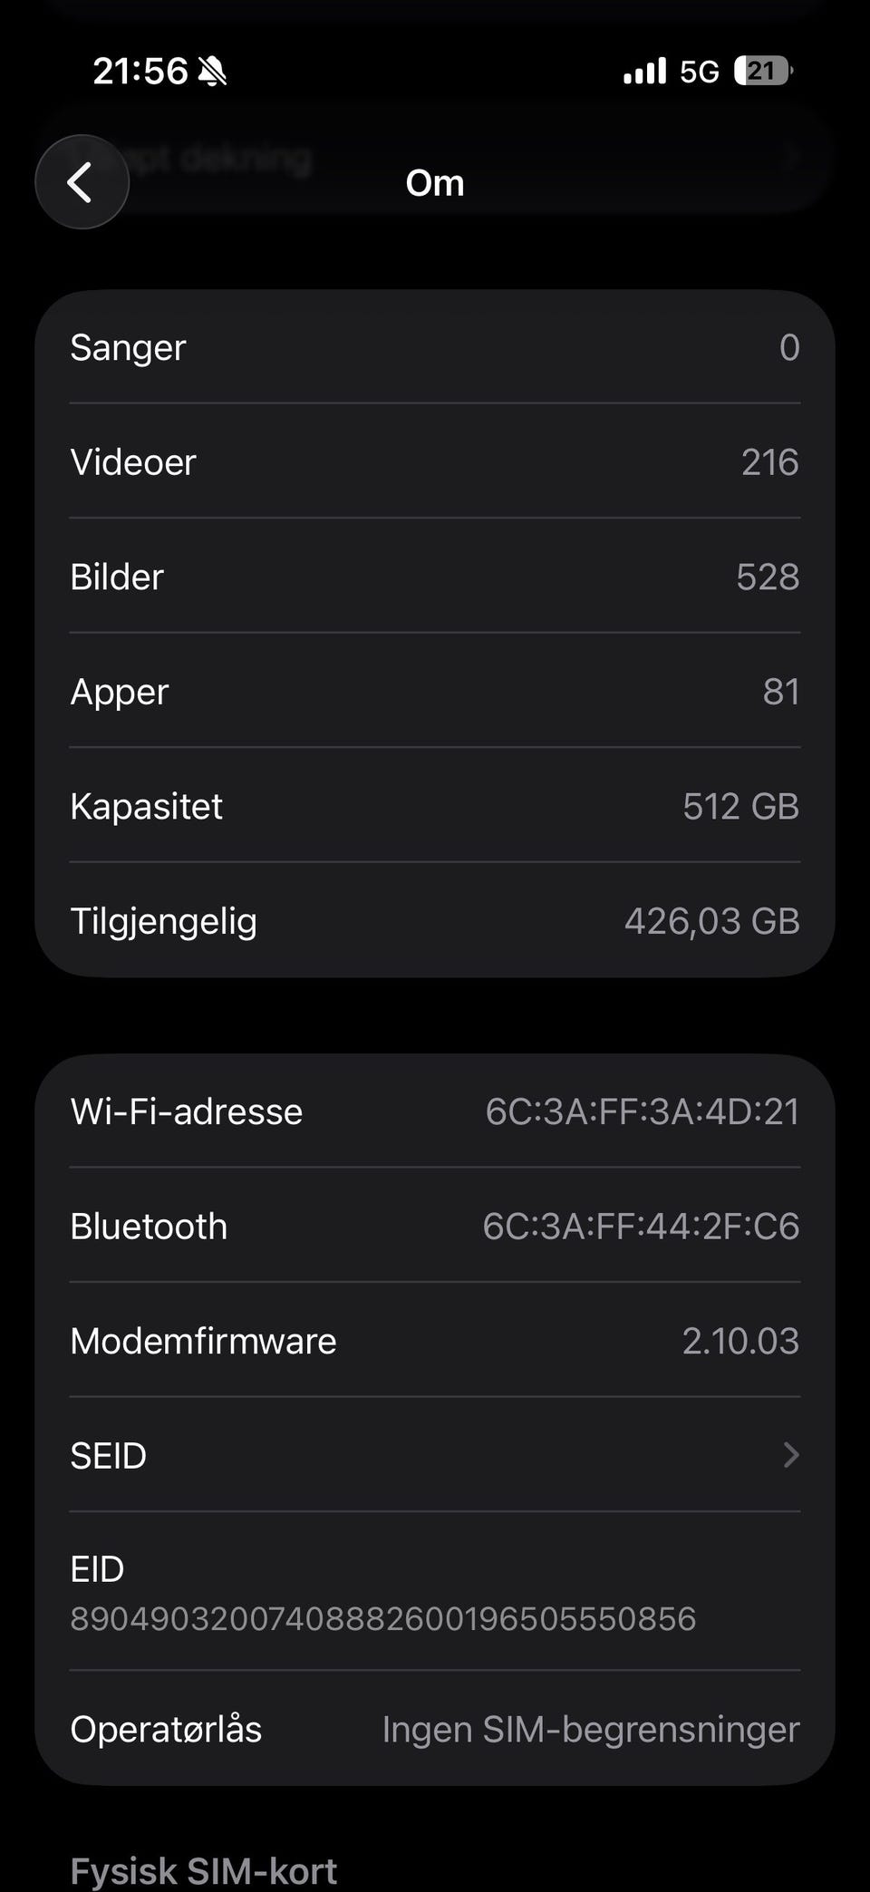This screenshot has width=870, height=1892.
Task: Tap the EID number
Action: click(x=382, y=1618)
